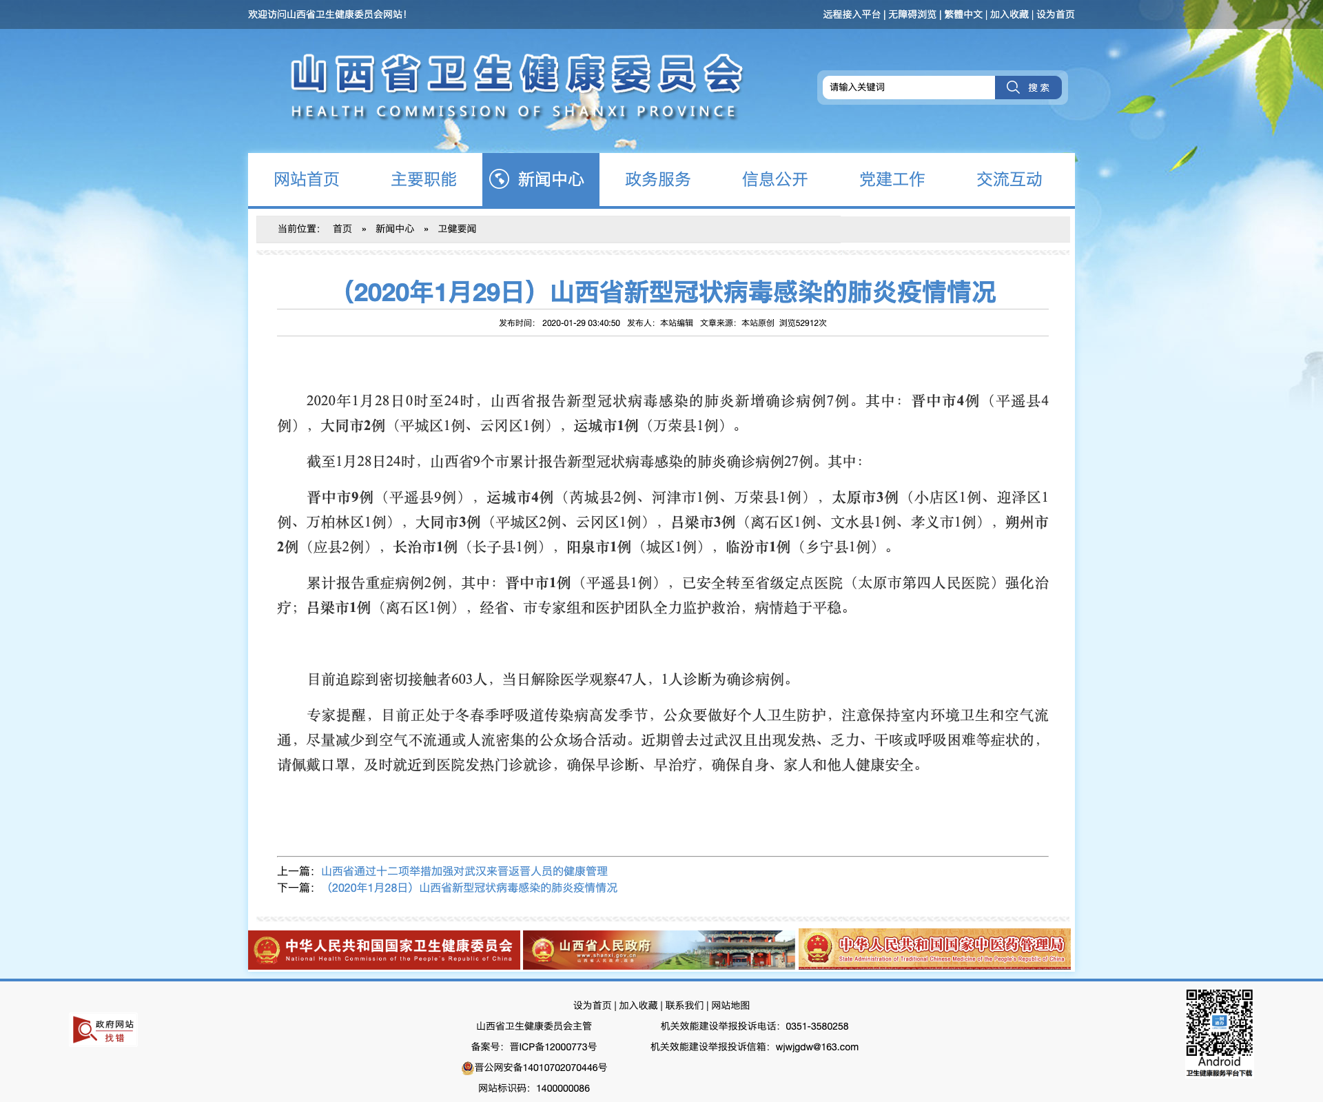Click the globe icon beside 新闻中心
The height and width of the screenshot is (1102, 1323).
pyautogui.click(x=499, y=179)
